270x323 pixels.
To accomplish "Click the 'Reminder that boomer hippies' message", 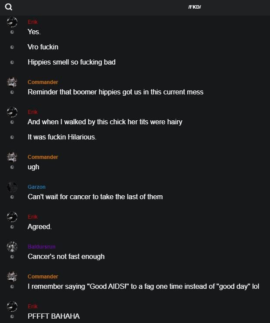I will [x=115, y=92].
